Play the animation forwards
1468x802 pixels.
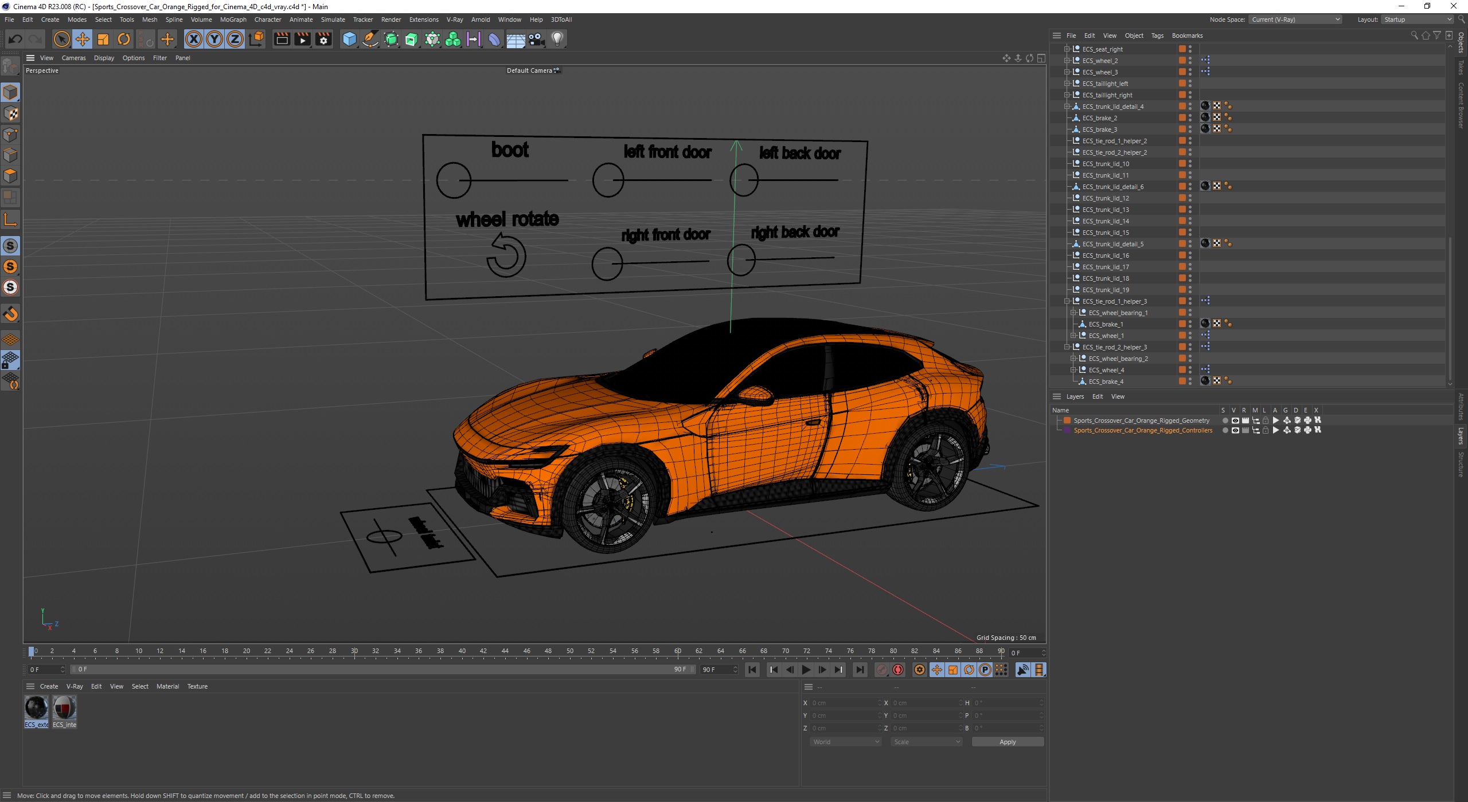[806, 670]
